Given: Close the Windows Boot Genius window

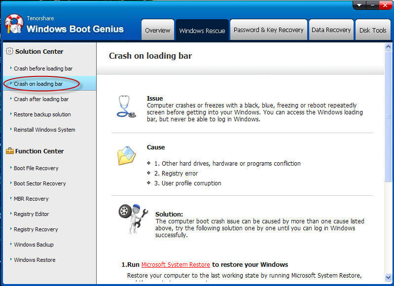Looking at the screenshot, I should [385, 5].
